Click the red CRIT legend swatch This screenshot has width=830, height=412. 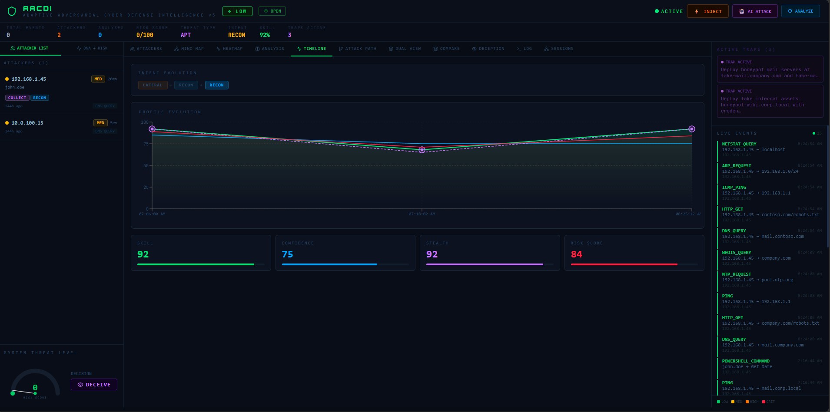click(764, 402)
